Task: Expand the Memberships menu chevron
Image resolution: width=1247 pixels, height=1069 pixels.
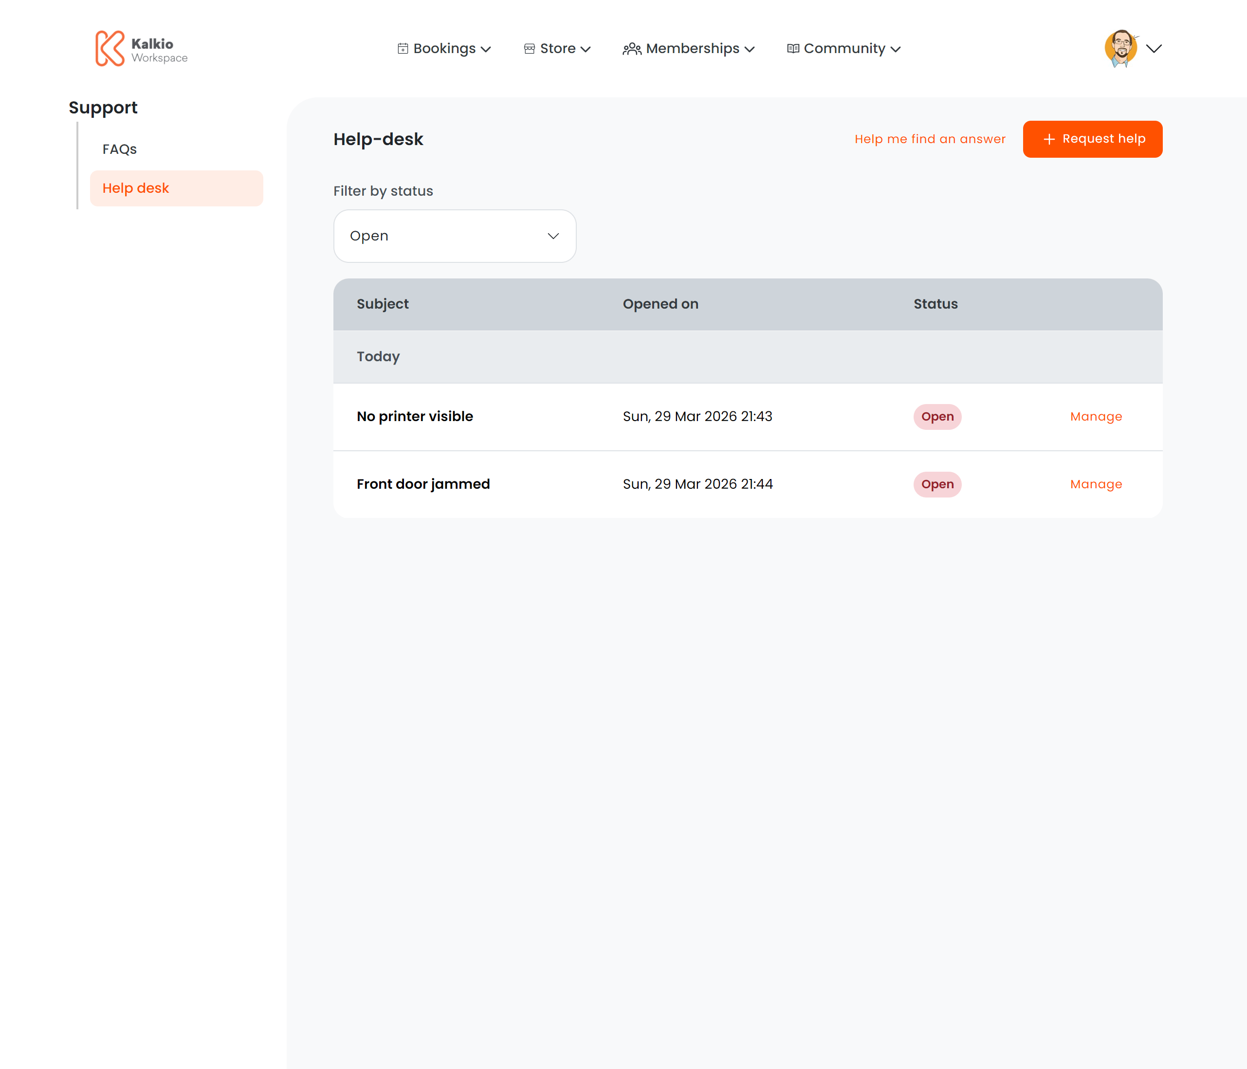Action: coord(749,49)
